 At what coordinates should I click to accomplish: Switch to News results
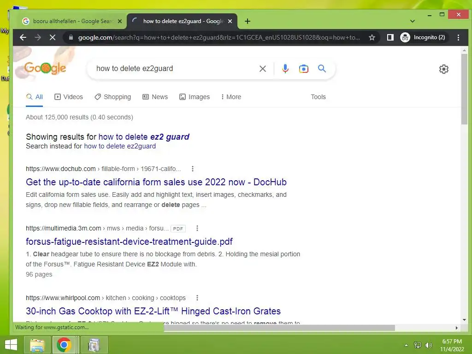click(x=155, y=97)
